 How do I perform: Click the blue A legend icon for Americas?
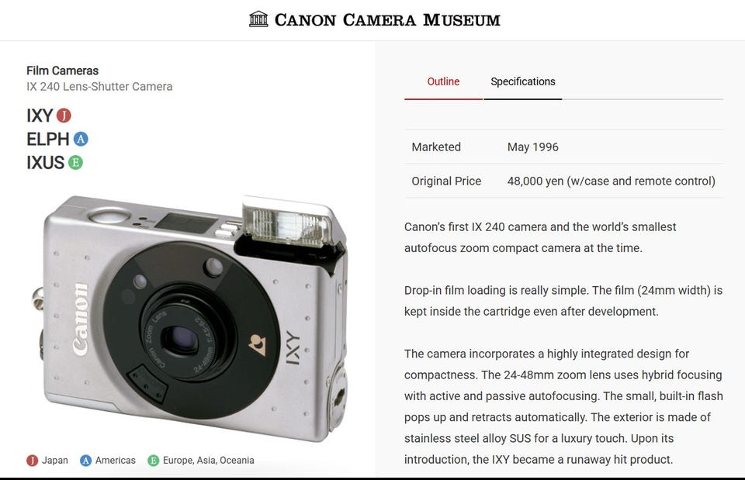click(x=85, y=461)
